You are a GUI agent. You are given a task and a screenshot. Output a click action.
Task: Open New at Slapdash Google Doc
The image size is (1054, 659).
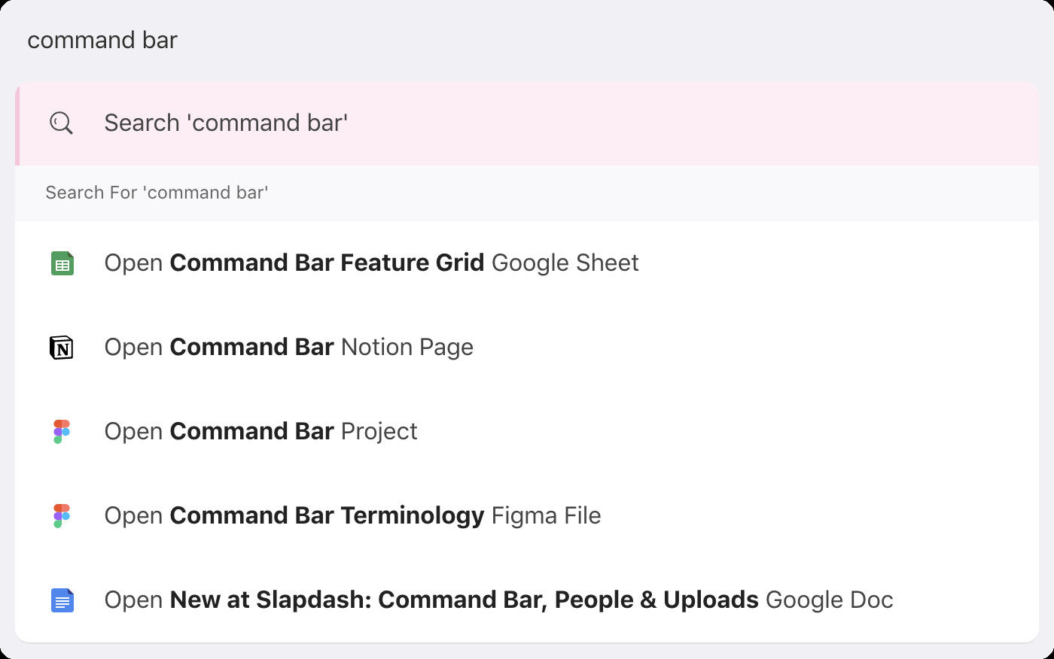pyautogui.click(x=527, y=600)
